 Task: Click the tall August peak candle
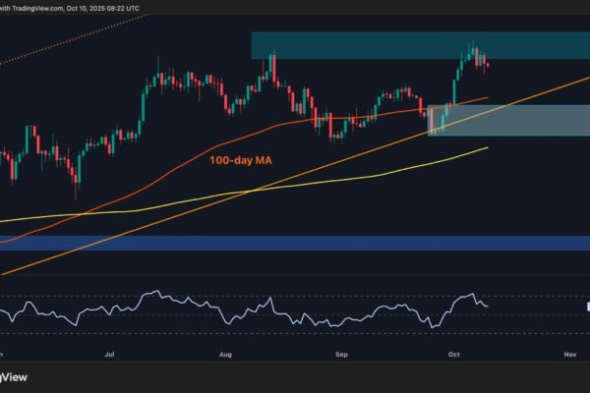pyautogui.click(x=272, y=67)
